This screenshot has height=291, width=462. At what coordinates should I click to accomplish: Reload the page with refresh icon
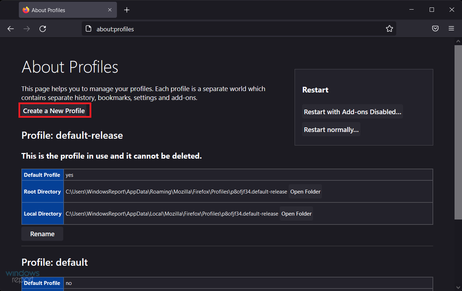(x=43, y=29)
